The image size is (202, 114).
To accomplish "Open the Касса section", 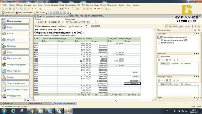I will click(x=15, y=33).
